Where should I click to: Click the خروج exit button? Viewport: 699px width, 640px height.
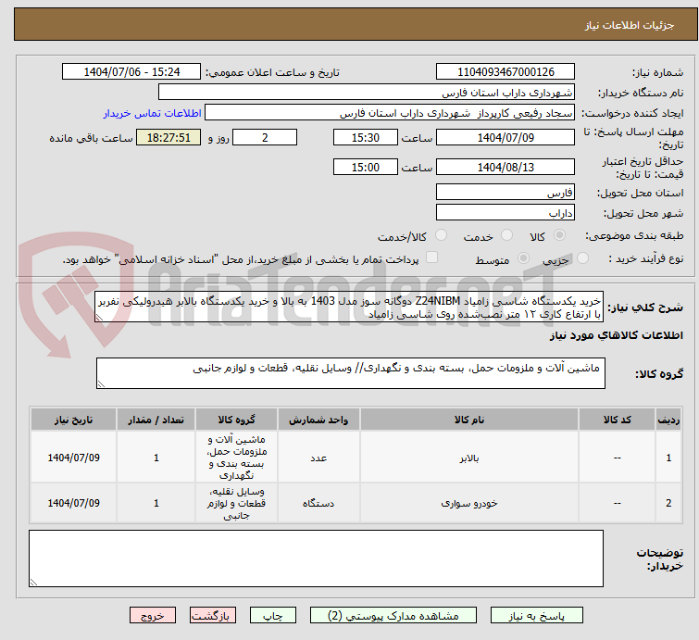[153, 616]
